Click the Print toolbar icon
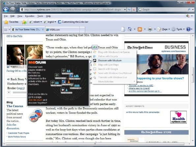The width and height of the screenshot is (196, 147). coord(150,29)
